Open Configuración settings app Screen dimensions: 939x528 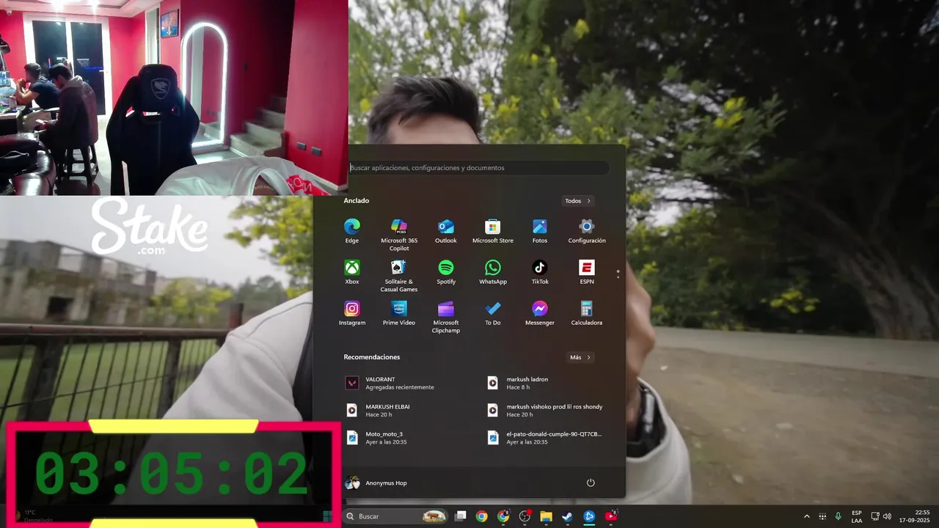[x=587, y=231]
